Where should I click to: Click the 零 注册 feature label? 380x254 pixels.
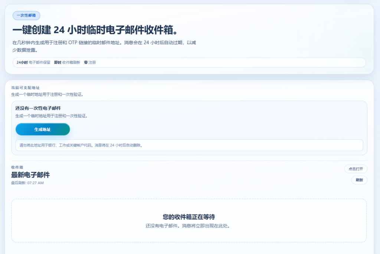pos(89,62)
